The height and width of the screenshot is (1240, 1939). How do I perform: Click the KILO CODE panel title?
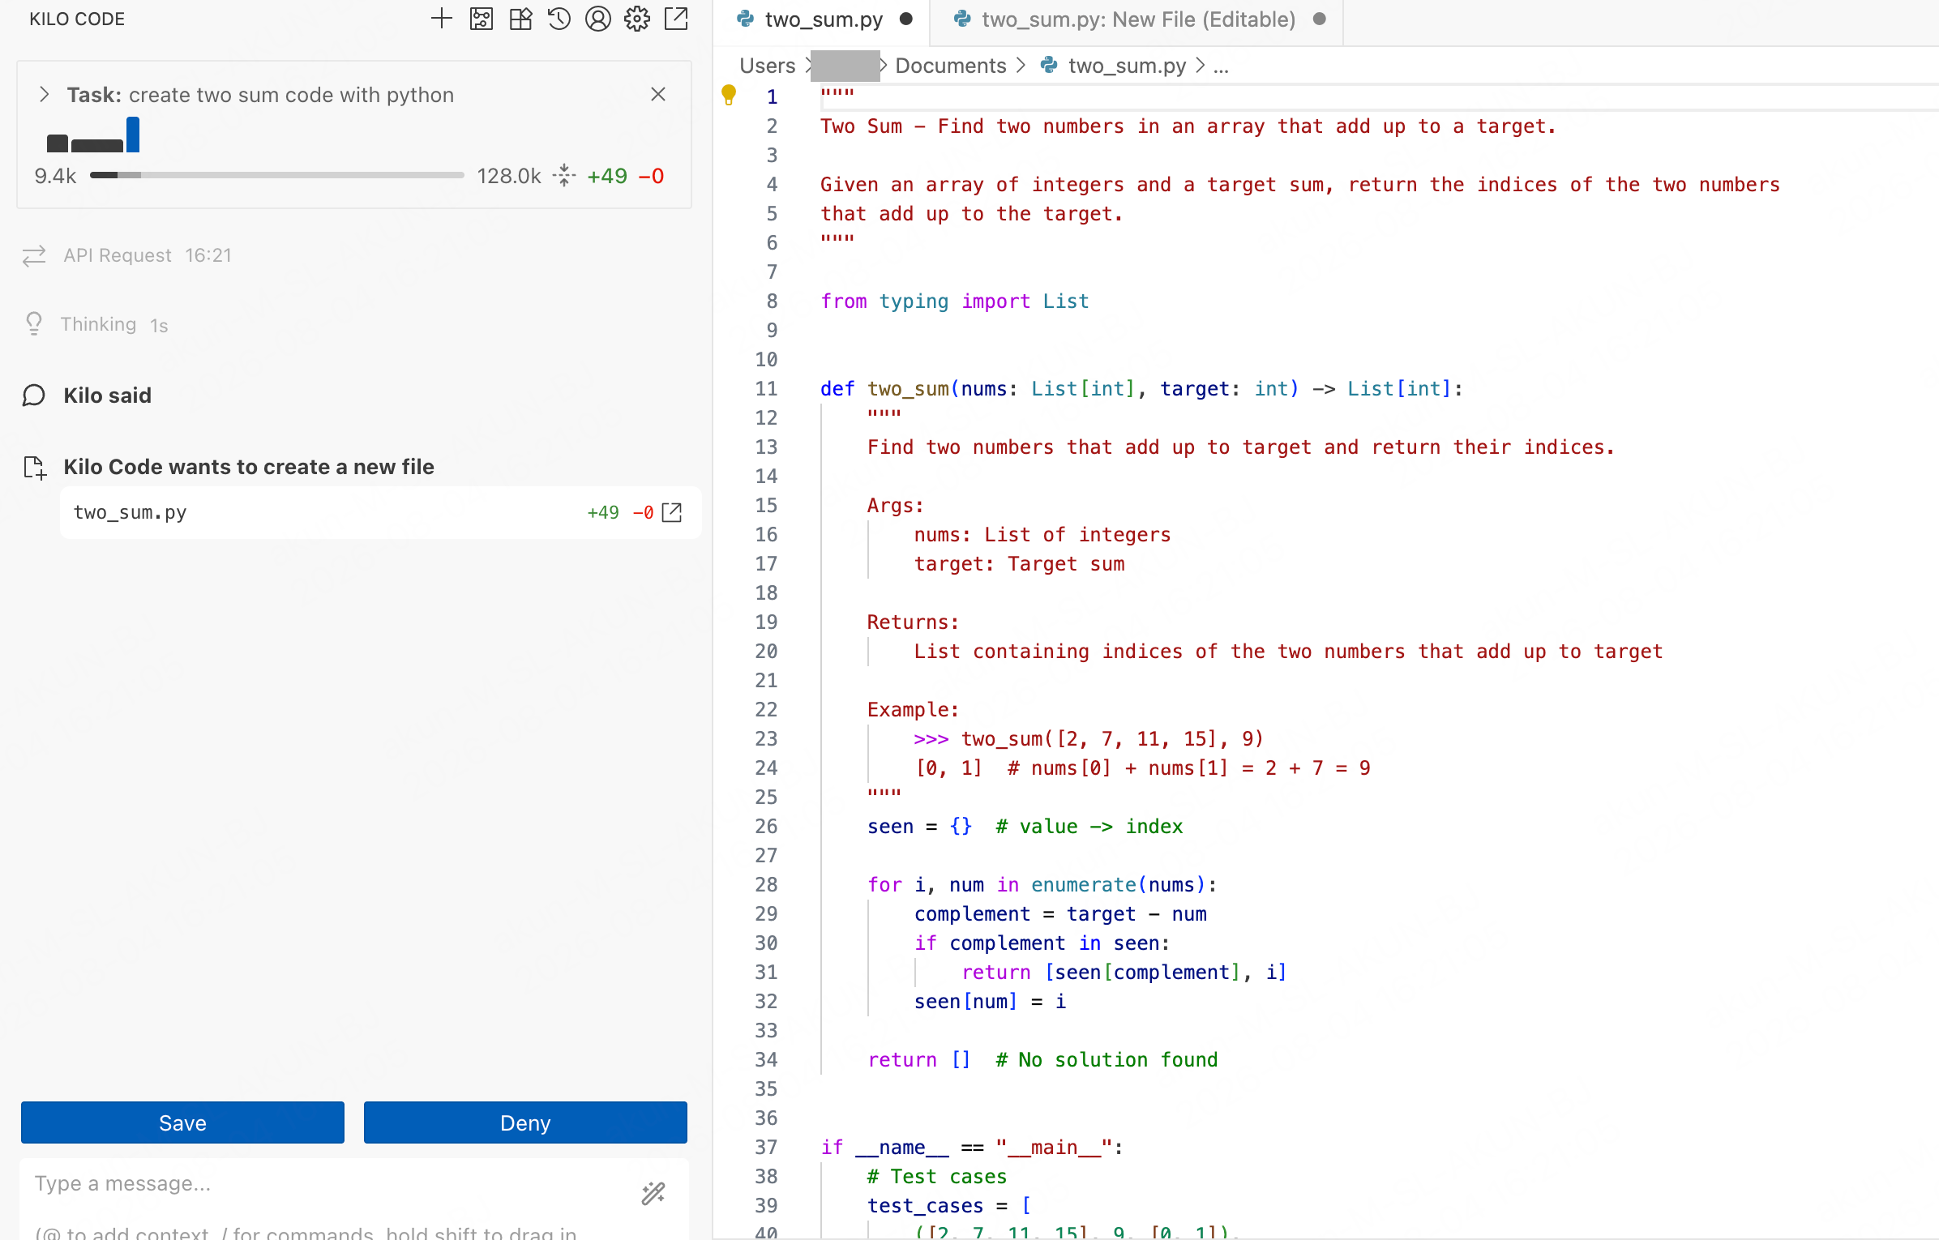77,19
